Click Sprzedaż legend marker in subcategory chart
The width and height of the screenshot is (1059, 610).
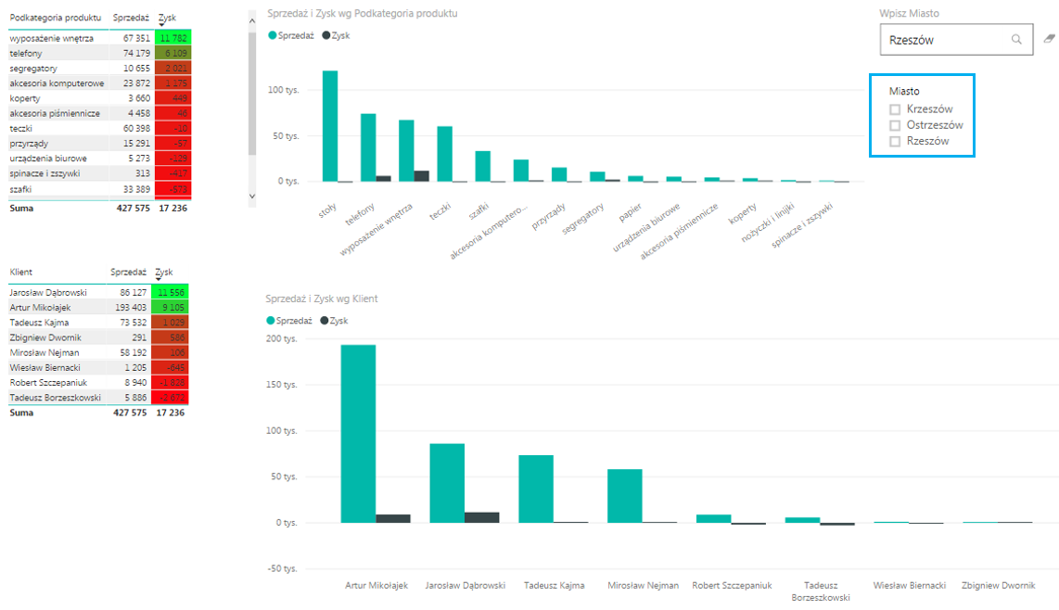click(x=273, y=34)
